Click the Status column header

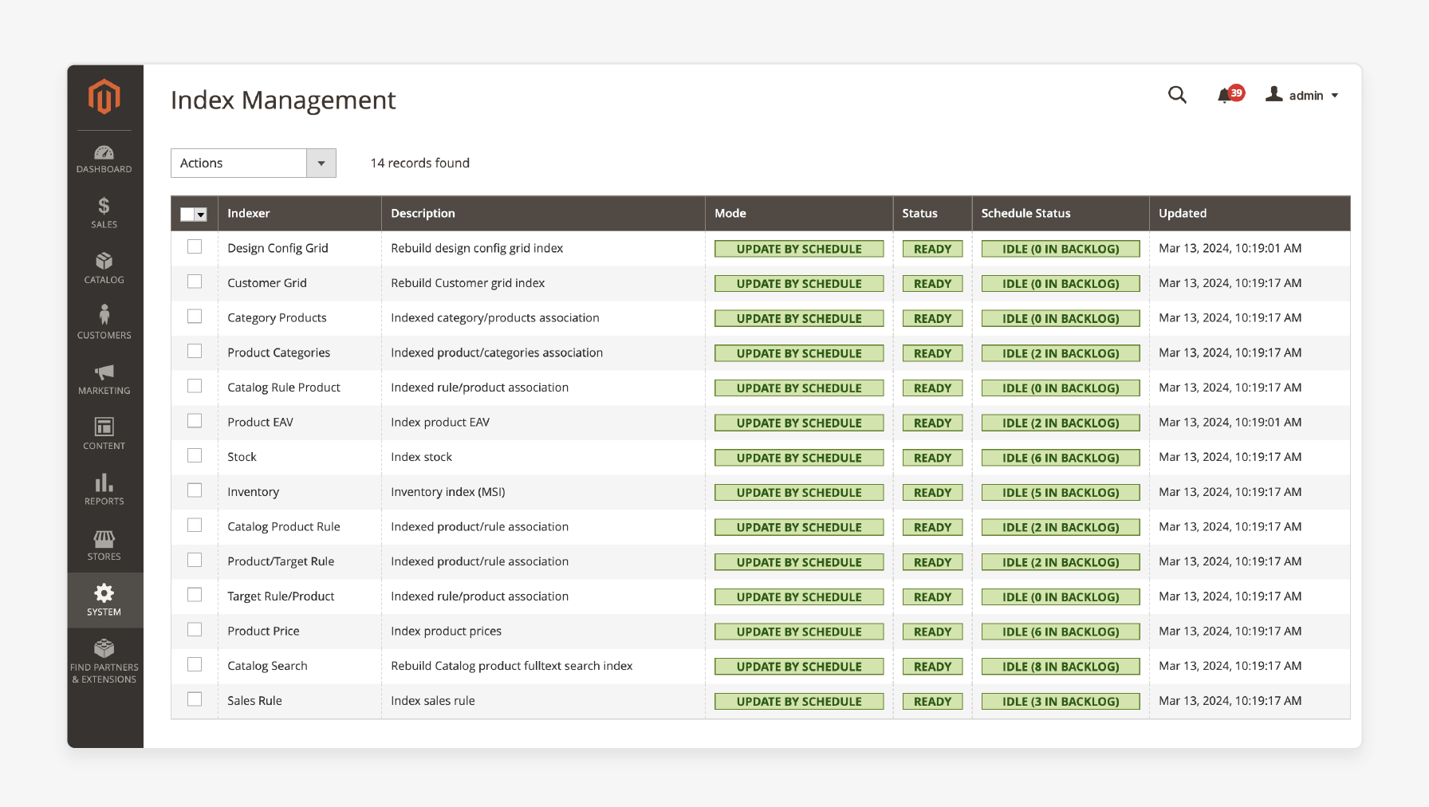coord(919,213)
